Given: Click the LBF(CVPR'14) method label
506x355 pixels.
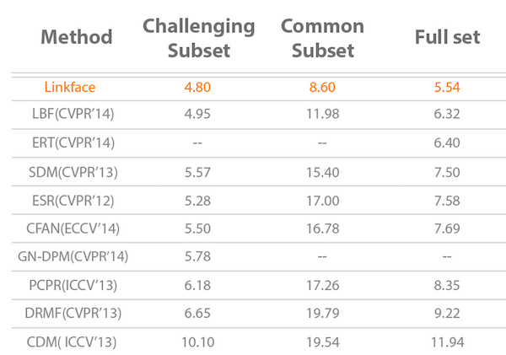Looking at the screenshot, I should [76, 113].
